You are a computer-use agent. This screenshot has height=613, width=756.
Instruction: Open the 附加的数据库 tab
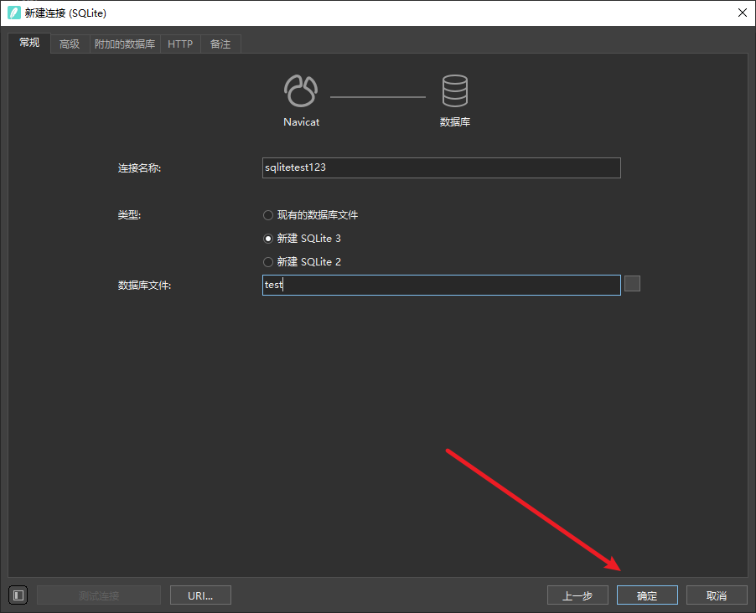coord(125,44)
